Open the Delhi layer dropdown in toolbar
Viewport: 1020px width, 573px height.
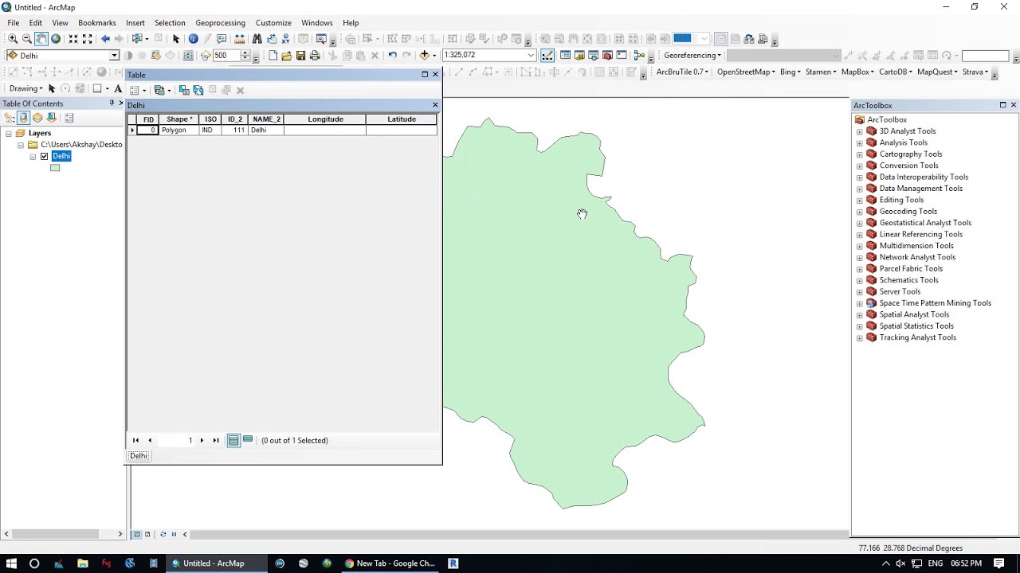click(x=114, y=56)
